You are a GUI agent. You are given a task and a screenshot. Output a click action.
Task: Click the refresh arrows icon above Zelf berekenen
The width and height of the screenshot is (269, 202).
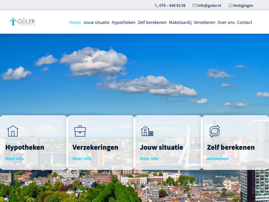click(214, 131)
